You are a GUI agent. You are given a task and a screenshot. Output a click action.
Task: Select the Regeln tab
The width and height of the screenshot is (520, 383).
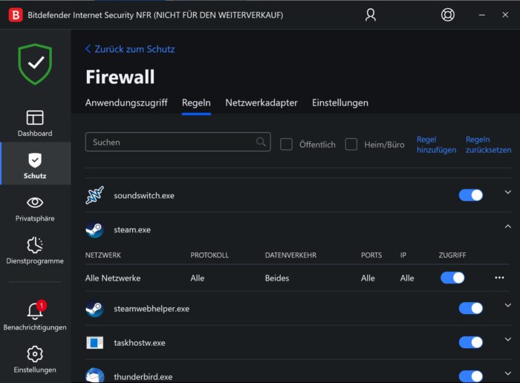click(196, 102)
